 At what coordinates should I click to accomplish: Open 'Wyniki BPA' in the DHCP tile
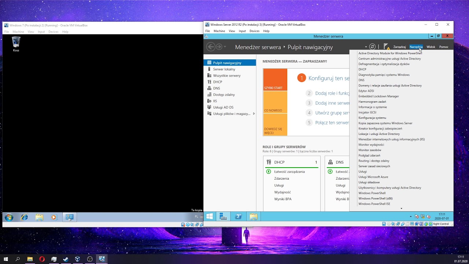tap(283, 199)
